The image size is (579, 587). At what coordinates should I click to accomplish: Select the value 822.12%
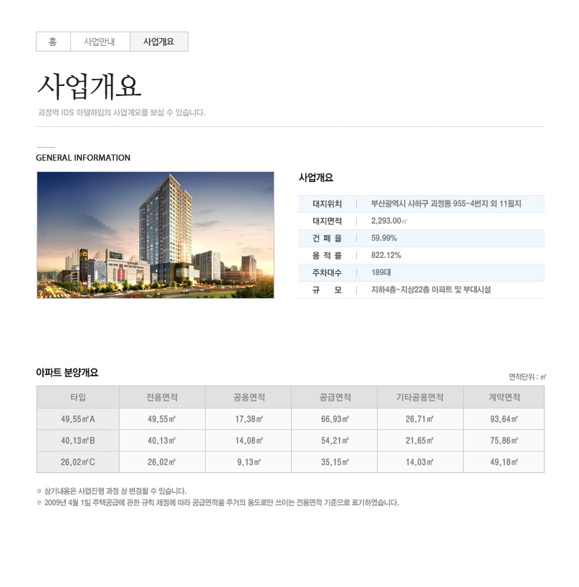386,255
